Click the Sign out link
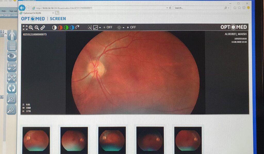This screenshot has height=154, width=264. [x=13, y=11]
